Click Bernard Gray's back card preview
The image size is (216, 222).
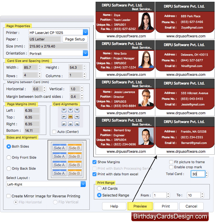[x=185, y=136]
